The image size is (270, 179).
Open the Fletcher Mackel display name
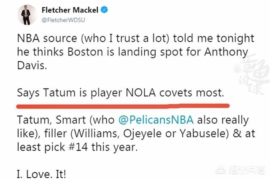pos(70,10)
